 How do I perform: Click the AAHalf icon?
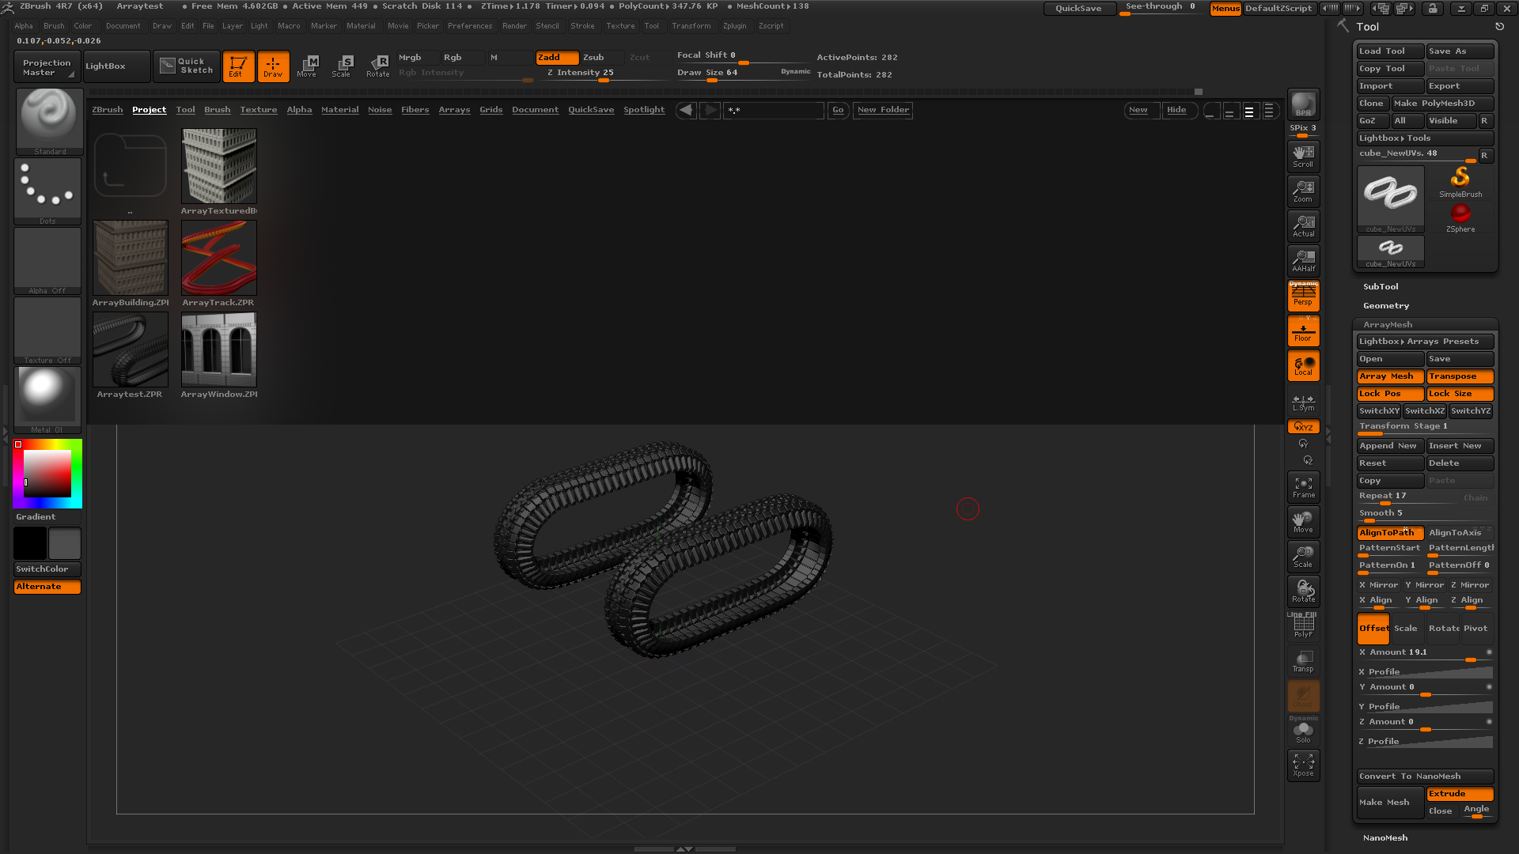tap(1303, 260)
